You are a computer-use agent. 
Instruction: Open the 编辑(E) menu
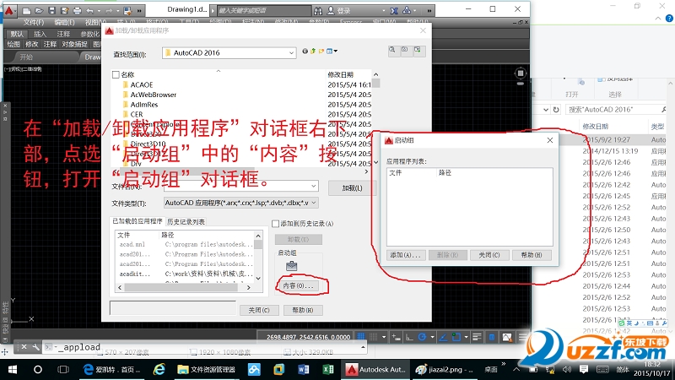tap(64, 22)
